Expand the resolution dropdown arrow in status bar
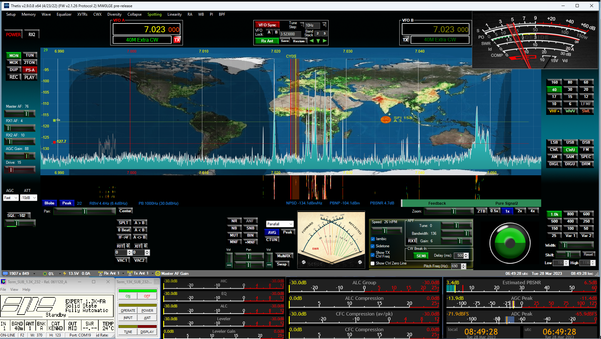601x339 pixels. (x=34, y=274)
